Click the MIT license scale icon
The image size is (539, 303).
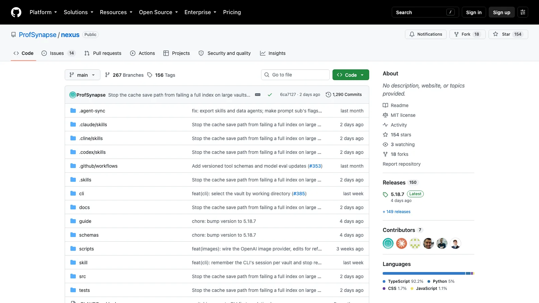coord(385,115)
